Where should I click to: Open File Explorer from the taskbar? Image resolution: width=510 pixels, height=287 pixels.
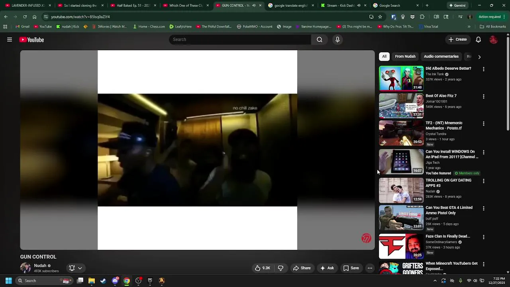(x=92, y=281)
